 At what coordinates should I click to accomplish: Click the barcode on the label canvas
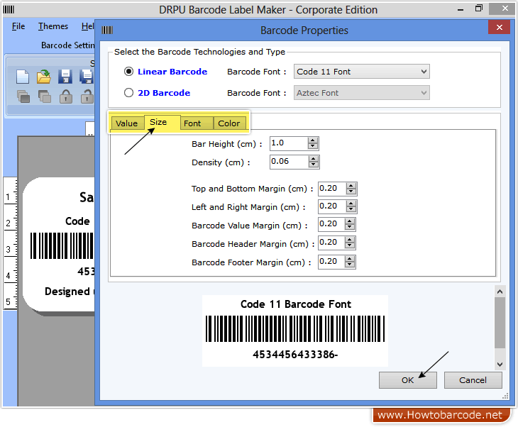(x=62, y=245)
